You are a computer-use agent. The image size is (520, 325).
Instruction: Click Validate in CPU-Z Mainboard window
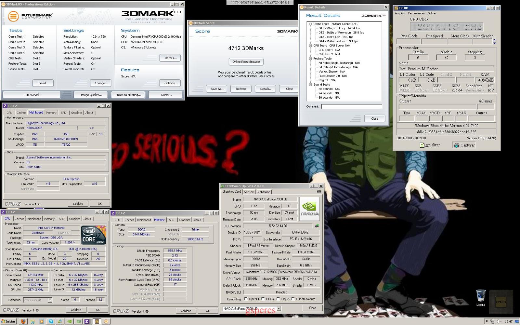[x=78, y=204]
